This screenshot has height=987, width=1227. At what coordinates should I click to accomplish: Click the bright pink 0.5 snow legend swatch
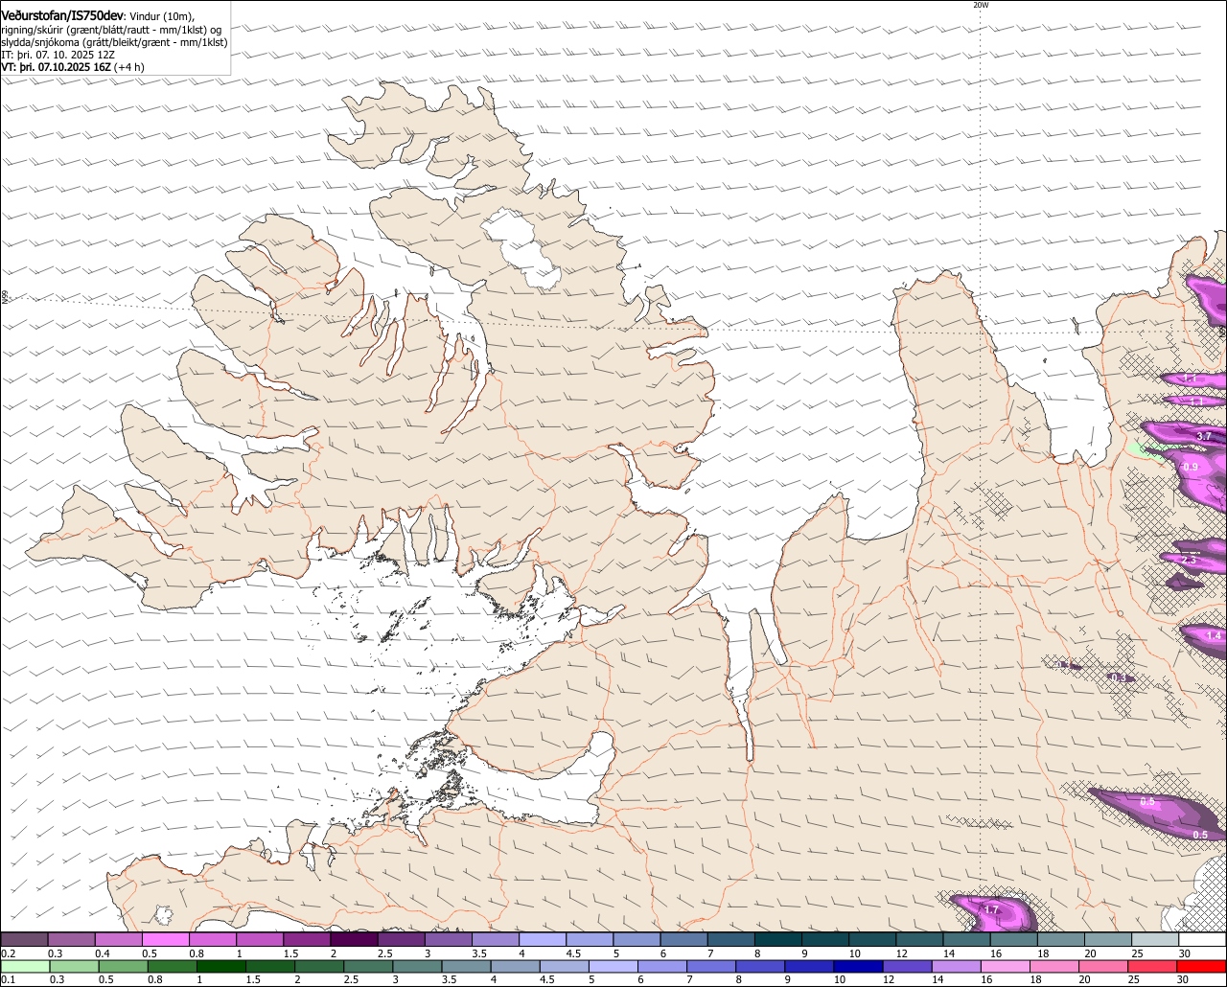165,940
